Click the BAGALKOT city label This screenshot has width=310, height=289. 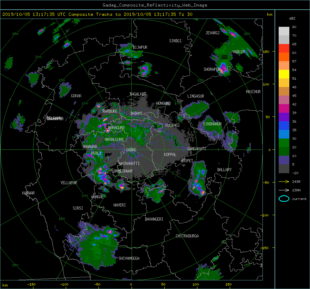pos(138,94)
